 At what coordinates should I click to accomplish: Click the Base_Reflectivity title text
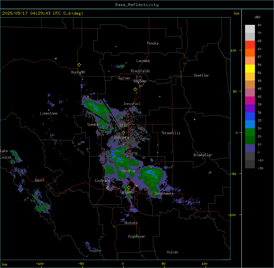click(x=137, y=5)
